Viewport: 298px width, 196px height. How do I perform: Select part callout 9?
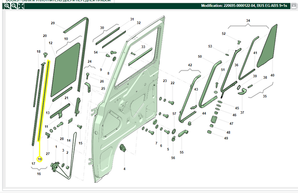click(x=101, y=70)
